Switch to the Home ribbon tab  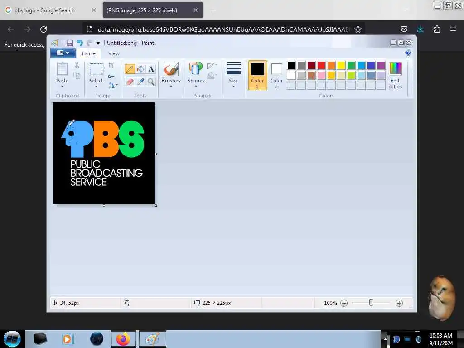coord(89,53)
